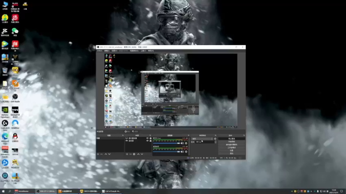Toggle visibility of the display capture source

coord(147,138)
